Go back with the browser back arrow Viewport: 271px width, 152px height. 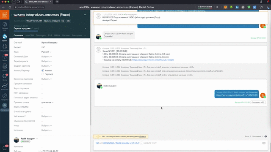point(3,7)
